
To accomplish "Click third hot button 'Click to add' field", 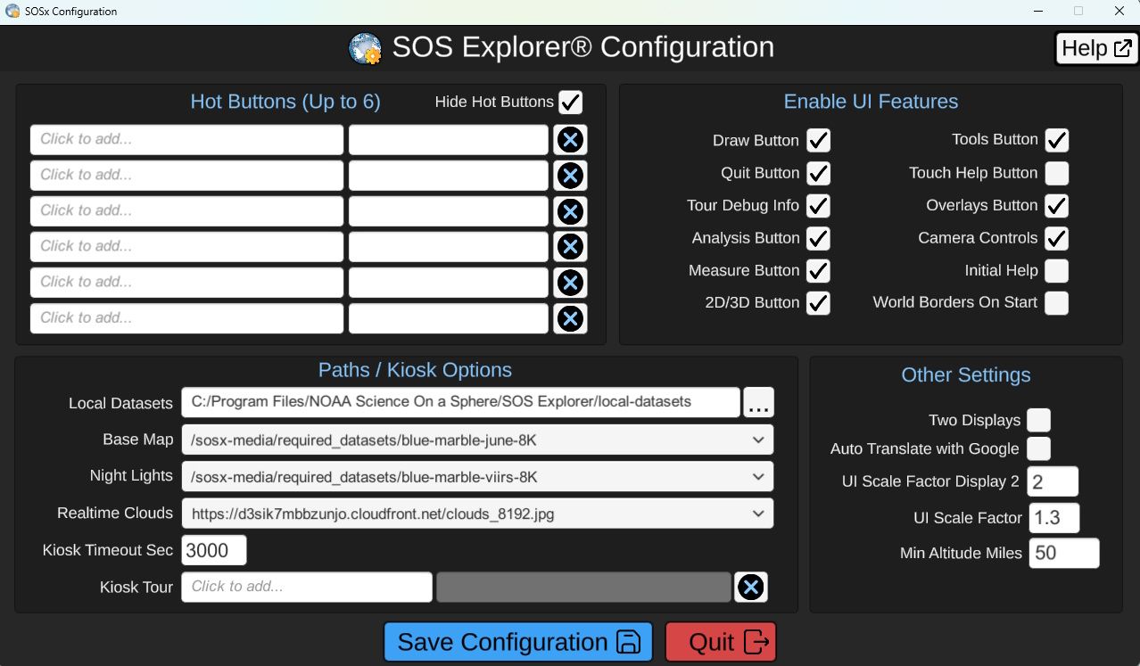I will tap(186, 211).
